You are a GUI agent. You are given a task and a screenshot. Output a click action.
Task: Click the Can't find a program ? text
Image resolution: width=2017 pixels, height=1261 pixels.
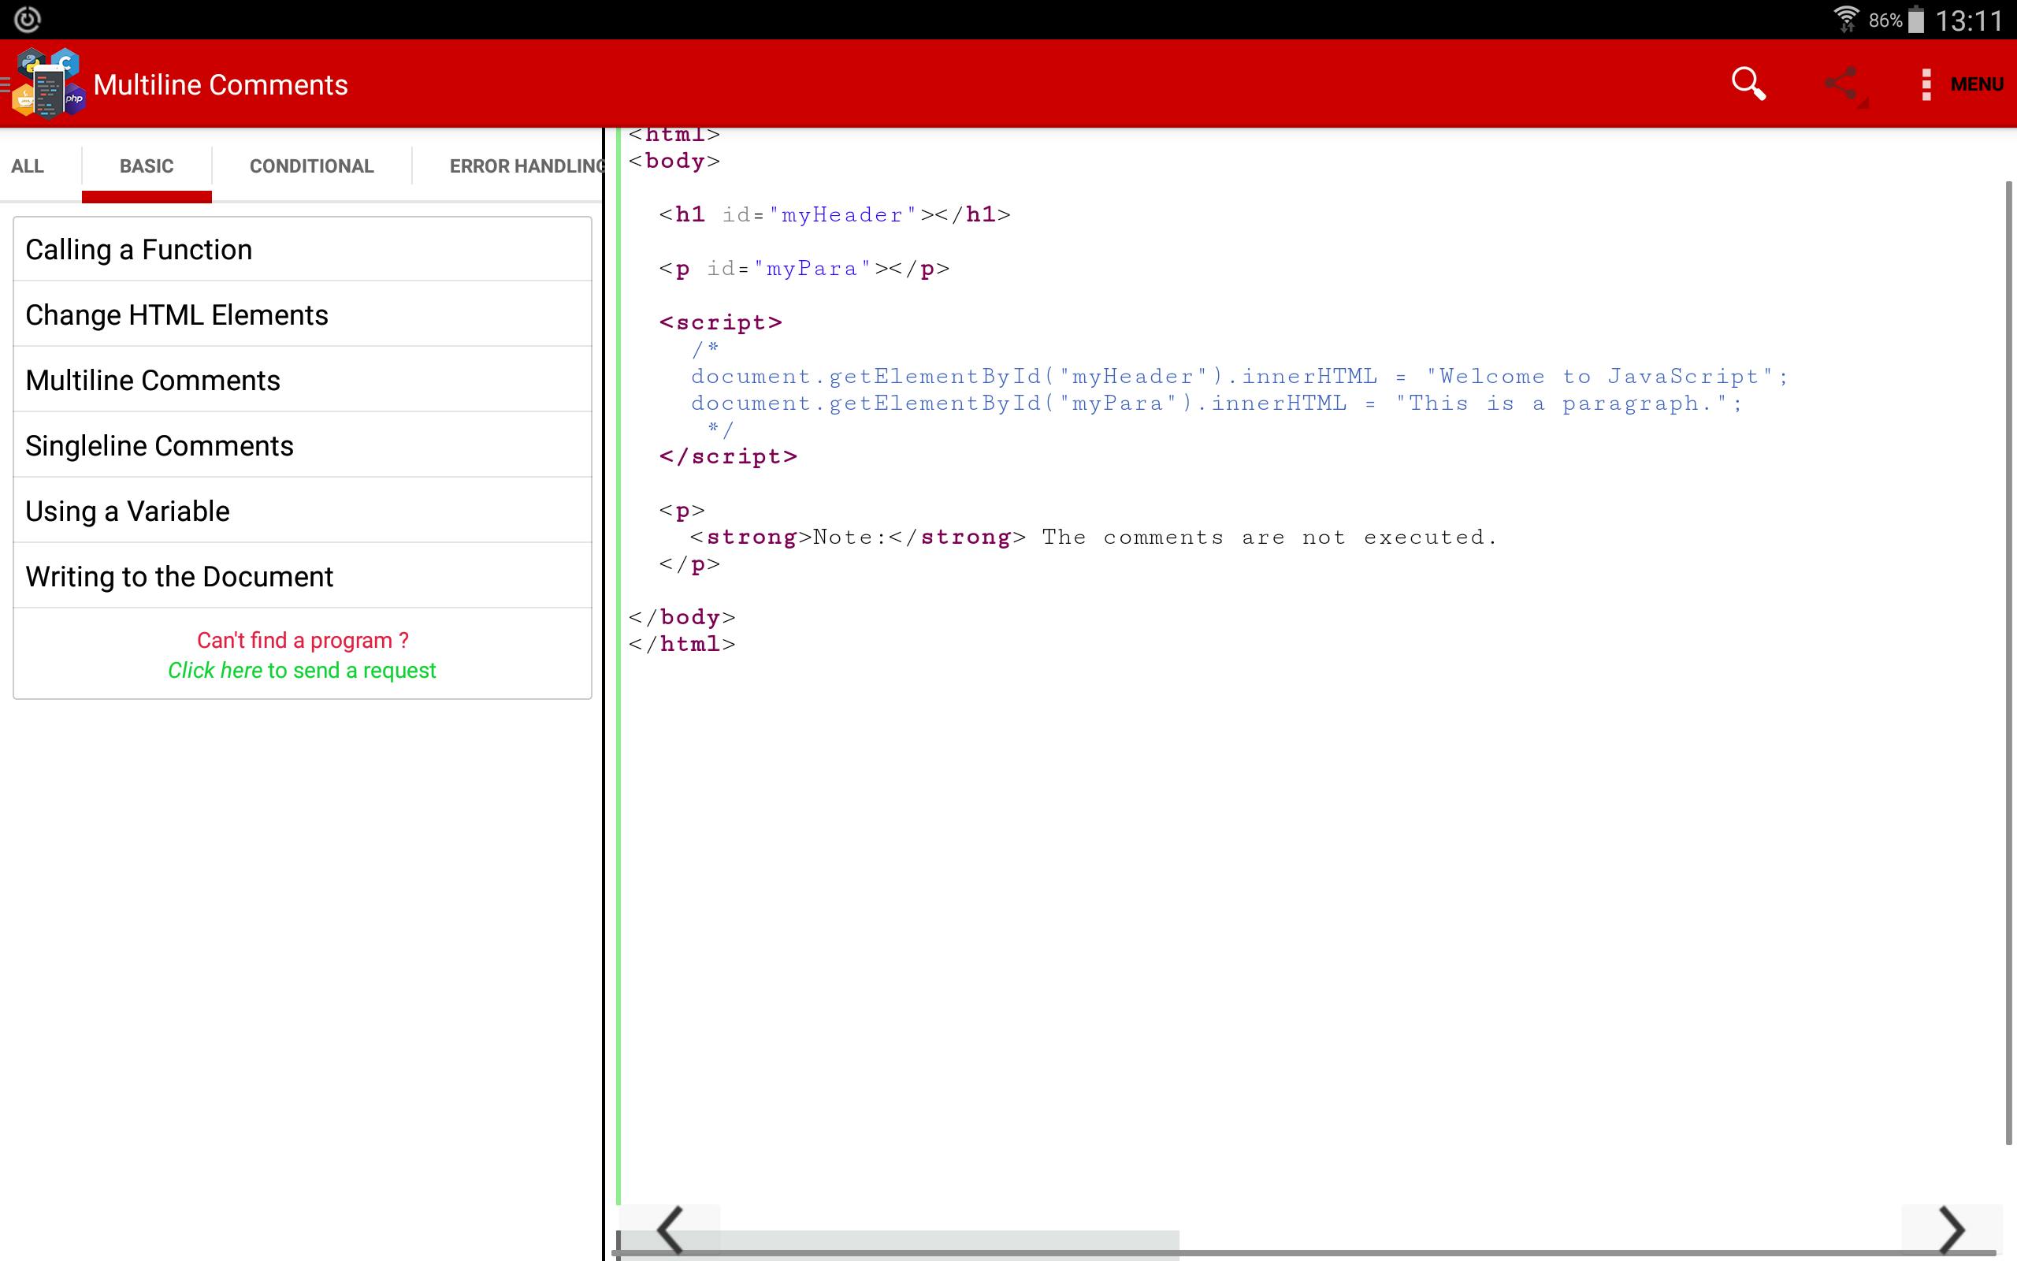click(303, 641)
